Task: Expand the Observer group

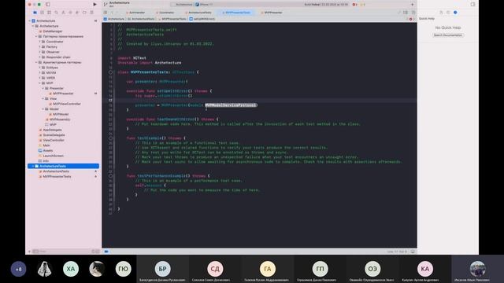Action: (x=39, y=52)
